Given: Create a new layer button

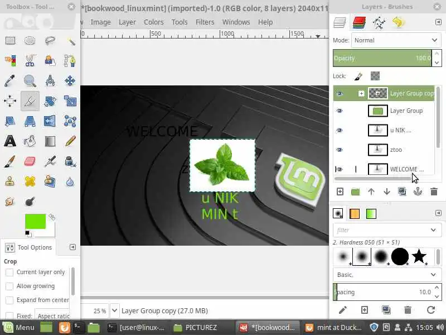Looking at the screenshot, I should click(x=340, y=192).
